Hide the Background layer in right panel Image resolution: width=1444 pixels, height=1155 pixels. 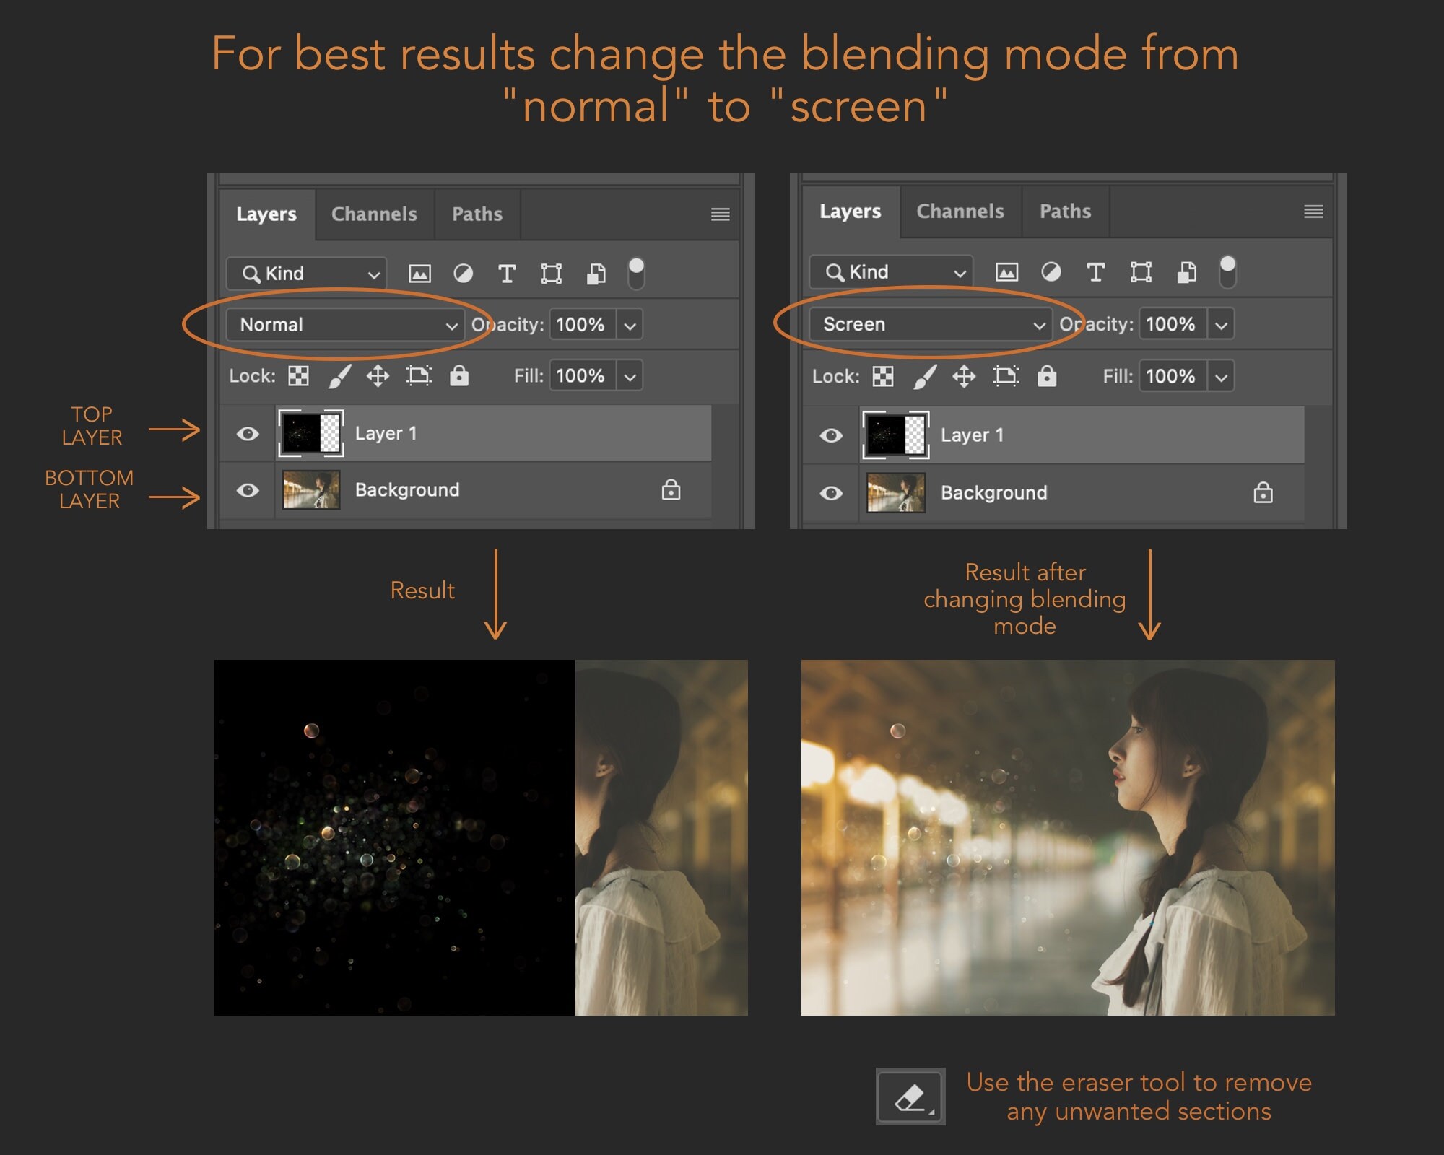point(833,492)
